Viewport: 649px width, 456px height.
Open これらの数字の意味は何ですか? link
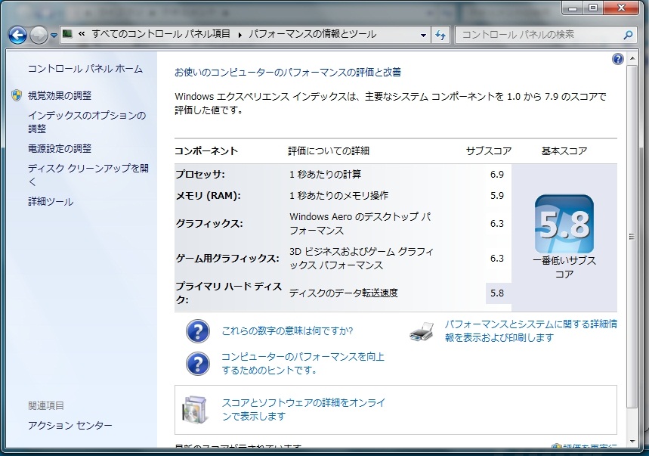(287, 331)
